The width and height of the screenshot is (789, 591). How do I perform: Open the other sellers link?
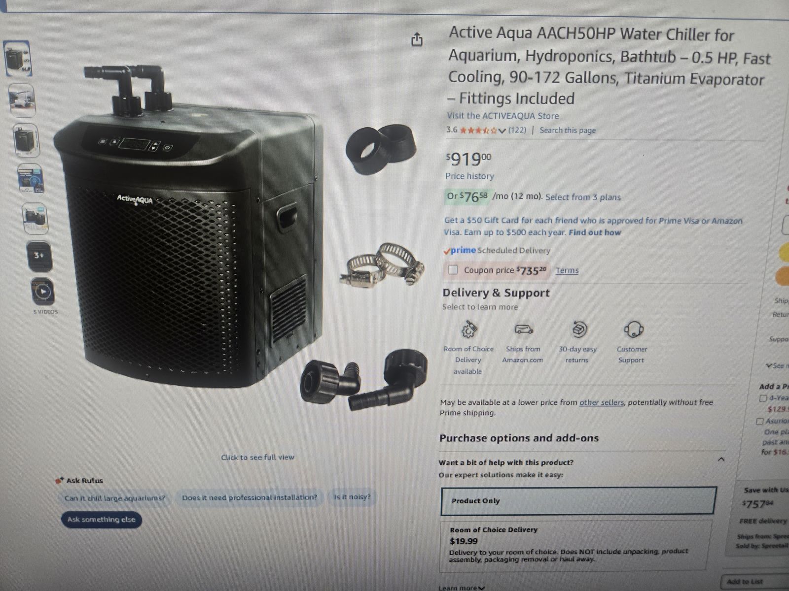click(601, 402)
